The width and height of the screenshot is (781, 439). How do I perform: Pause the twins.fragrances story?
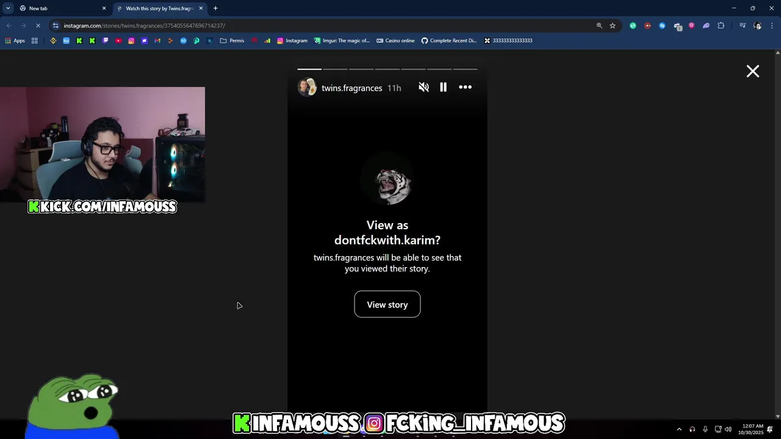click(443, 87)
